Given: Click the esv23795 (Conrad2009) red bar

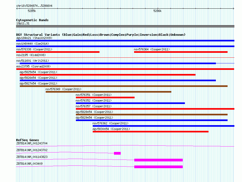Looking at the screenshot, I should tap(125, 69).
